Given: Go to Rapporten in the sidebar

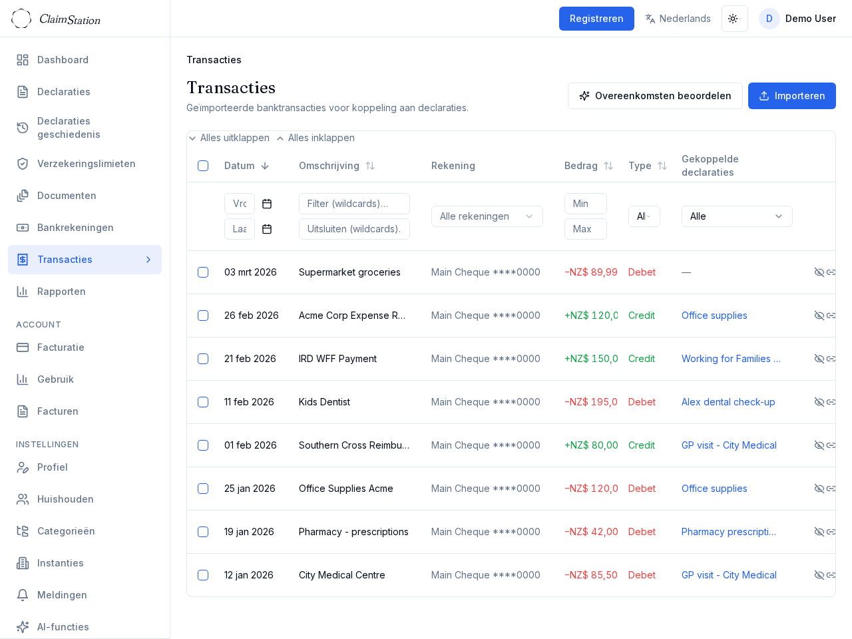Looking at the screenshot, I should click(x=61, y=292).
